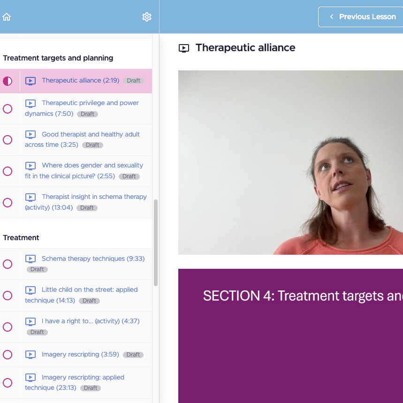Select the Treatment section header
The image size is (403, 403).
click(x=21, y=238)
